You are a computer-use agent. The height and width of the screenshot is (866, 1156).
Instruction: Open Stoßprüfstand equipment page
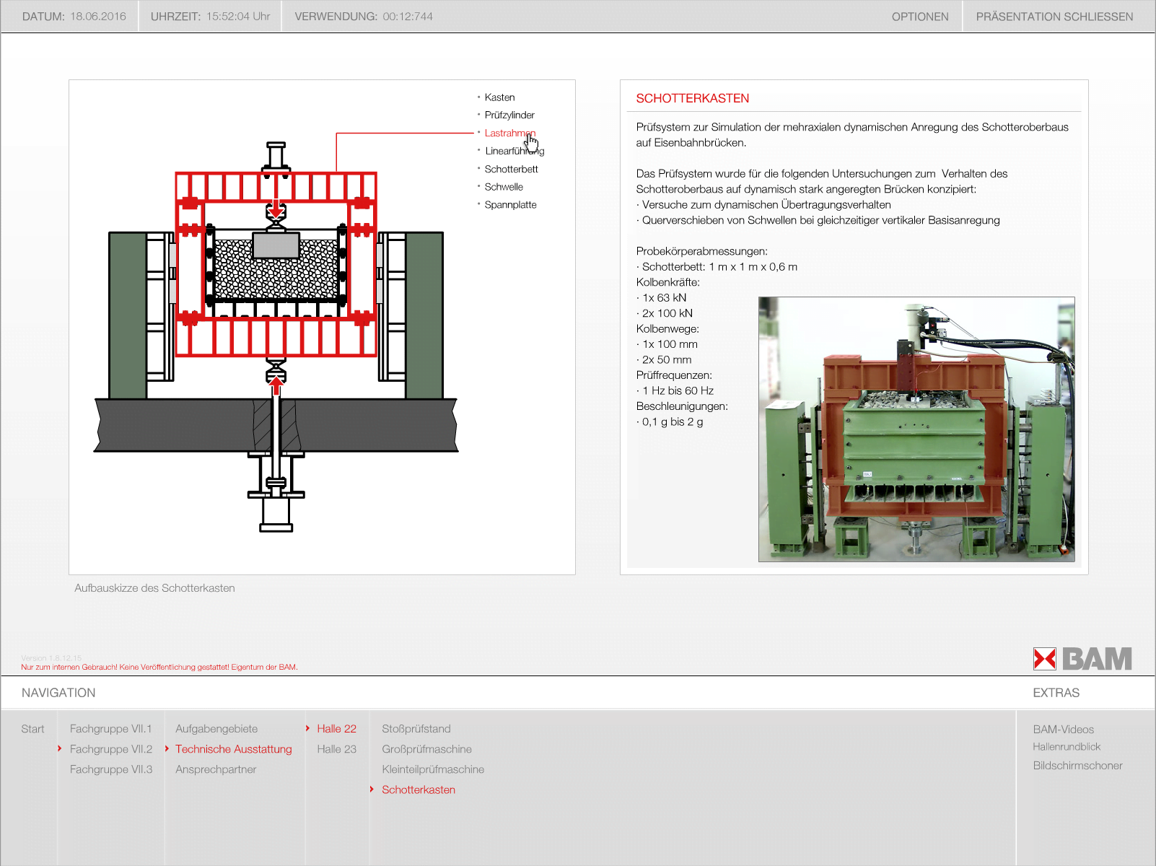pos(416,729)
